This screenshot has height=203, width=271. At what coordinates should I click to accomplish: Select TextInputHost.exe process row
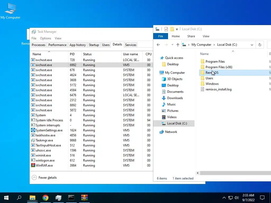pos(91,145)
